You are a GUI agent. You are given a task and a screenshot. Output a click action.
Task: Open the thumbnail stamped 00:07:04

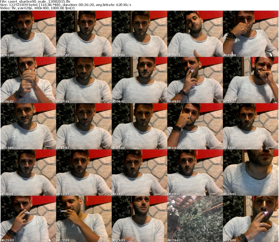pos(84,80)
